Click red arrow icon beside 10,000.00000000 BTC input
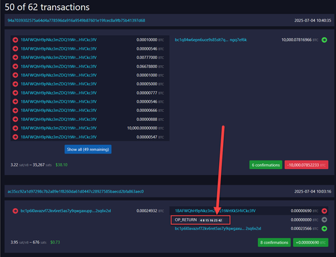The image size is (336, 257). [x=15, y=128]
